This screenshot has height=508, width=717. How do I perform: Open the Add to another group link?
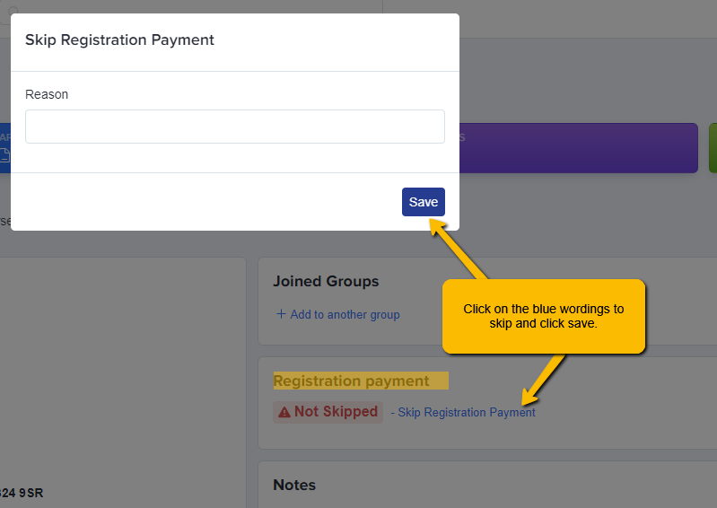coord(345,315)
